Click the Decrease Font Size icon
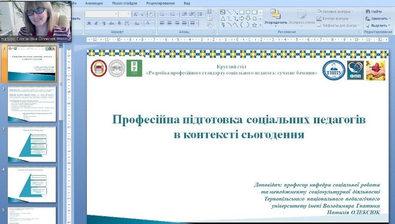Image resolution: width=395 pixels, height=224 pixels. tap(142, 14)
